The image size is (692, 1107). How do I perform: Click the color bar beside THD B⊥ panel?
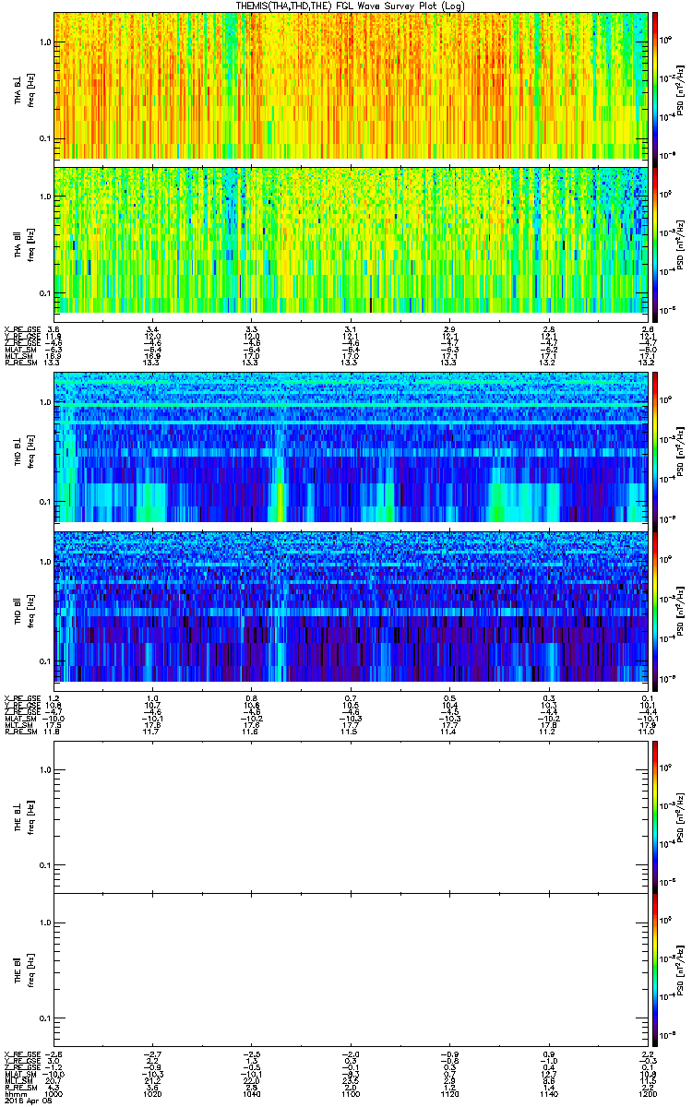pyautogui.click(x=655, y=447)
